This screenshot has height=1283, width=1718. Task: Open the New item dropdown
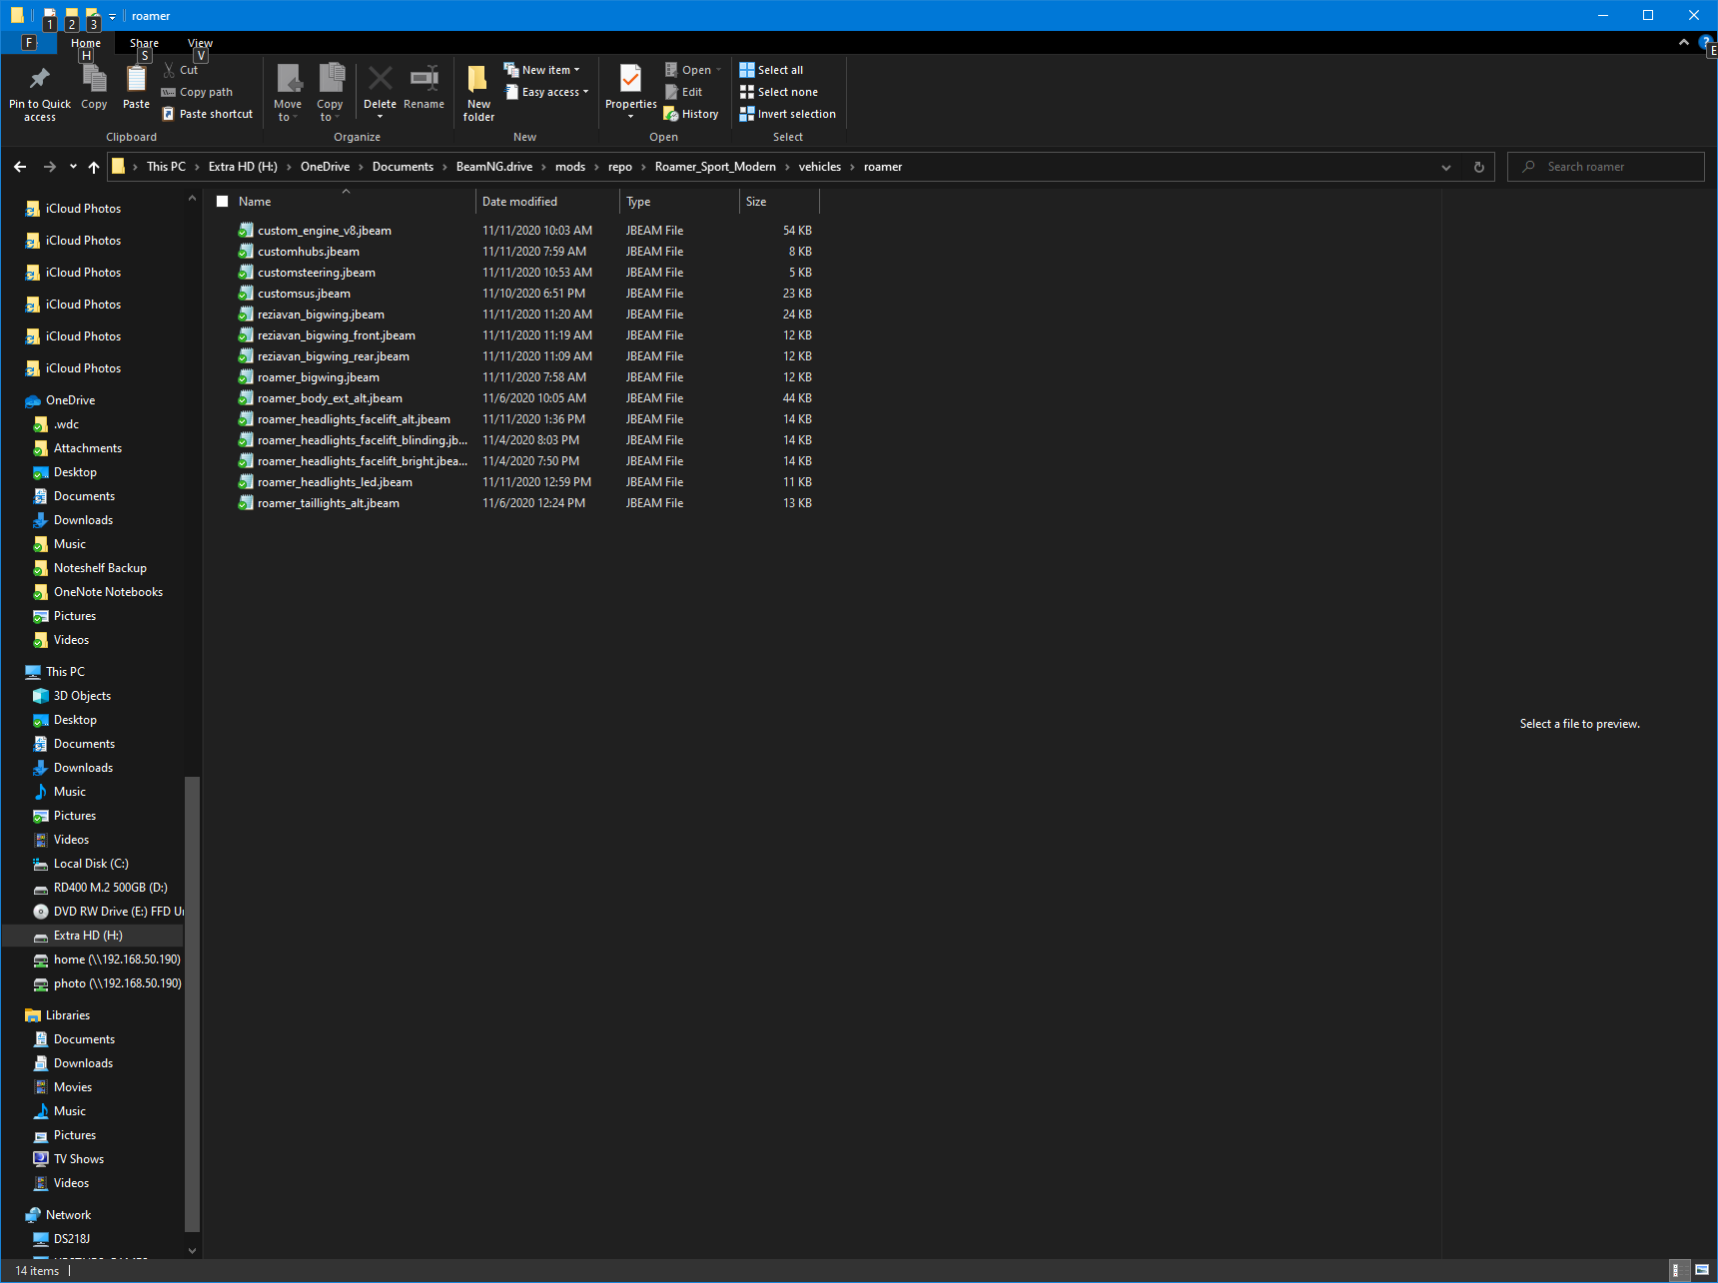pos(542,70)
